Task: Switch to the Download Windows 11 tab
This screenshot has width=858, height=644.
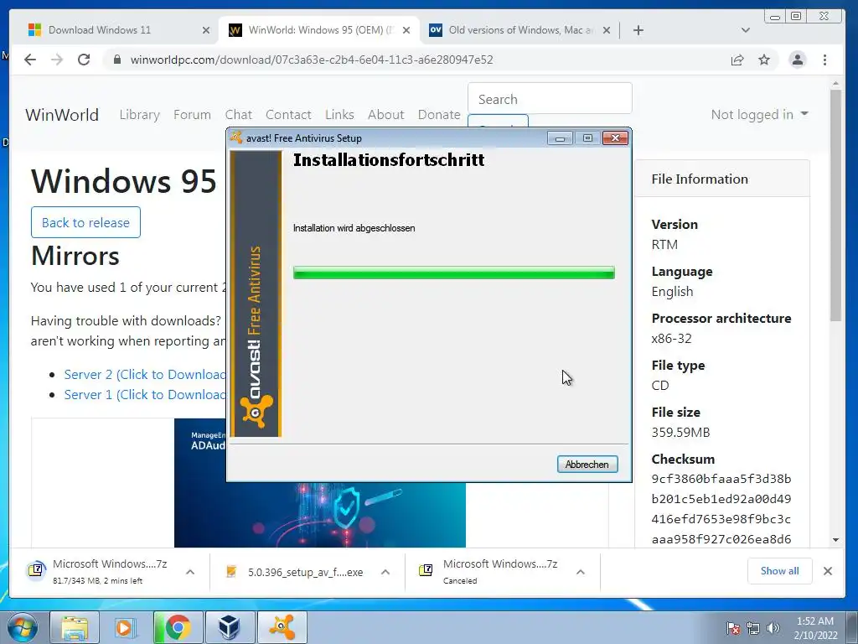Action: [117, 30]
